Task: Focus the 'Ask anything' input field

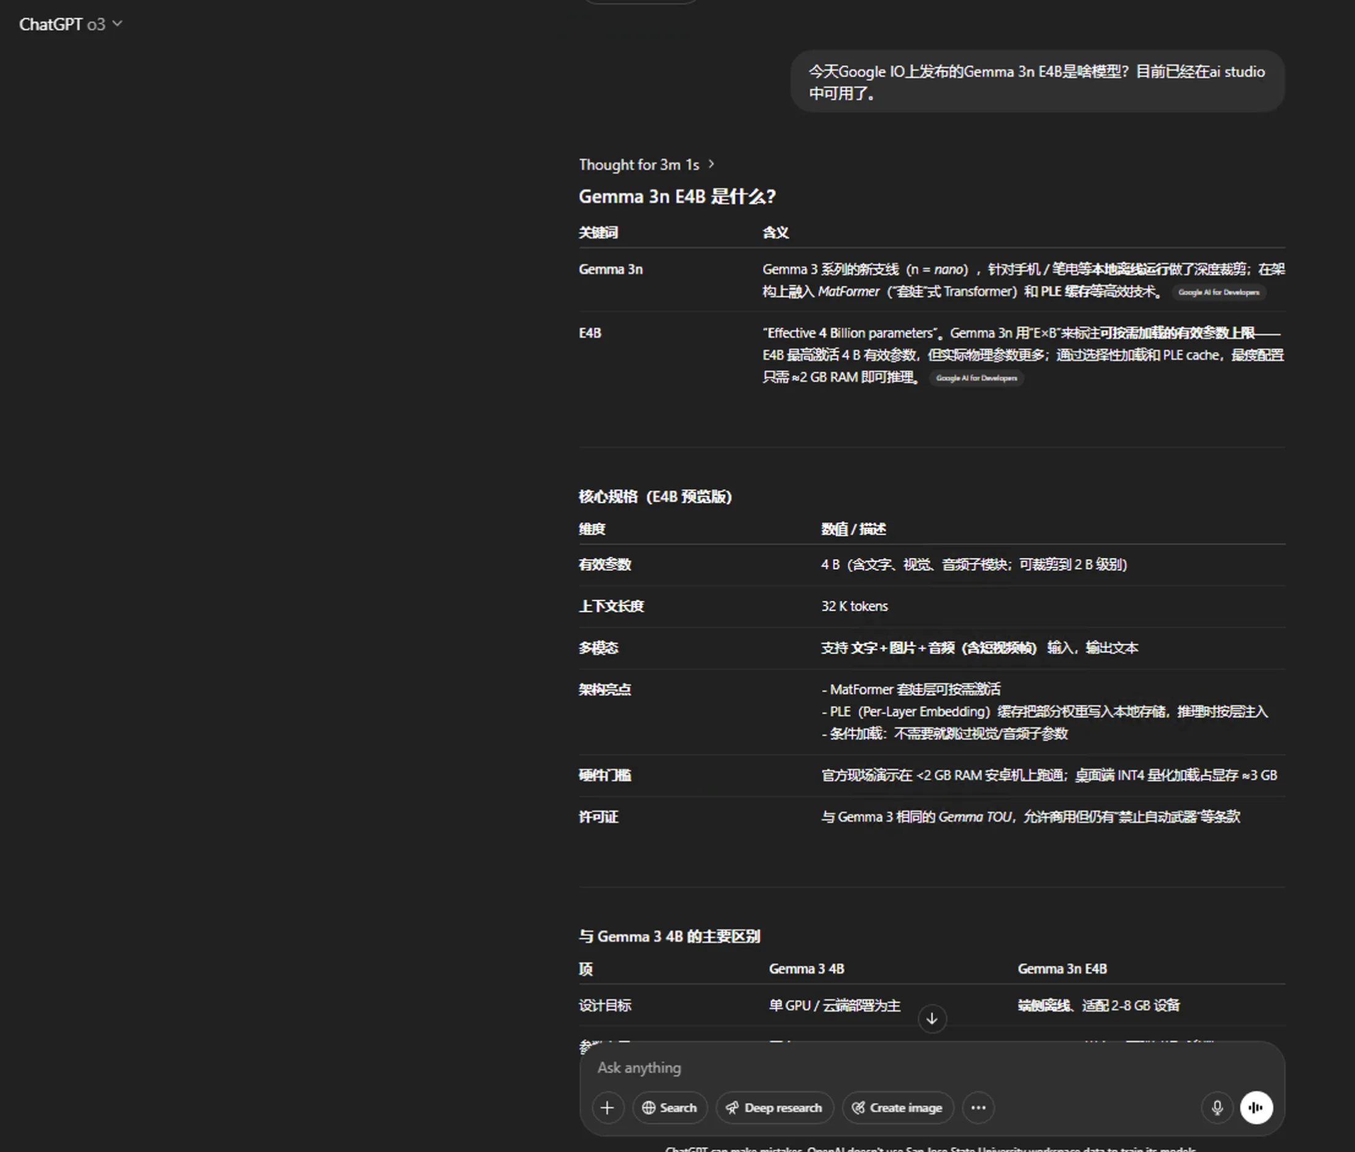Action: [x=932, y=1068]
